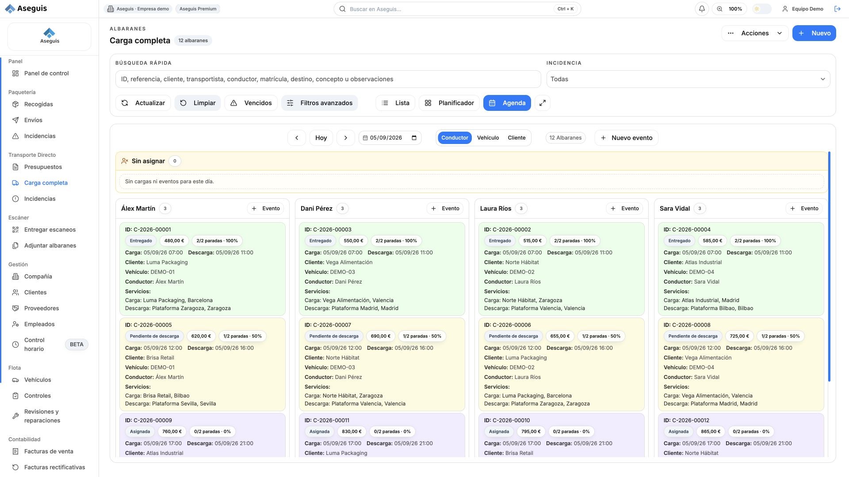This screenshot has height=477, width=849.
Task: Open Empleados icon
Action: 15,324
